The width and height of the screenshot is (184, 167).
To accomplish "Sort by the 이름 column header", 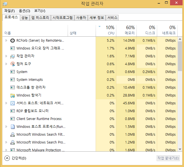I will coord(35,30).
